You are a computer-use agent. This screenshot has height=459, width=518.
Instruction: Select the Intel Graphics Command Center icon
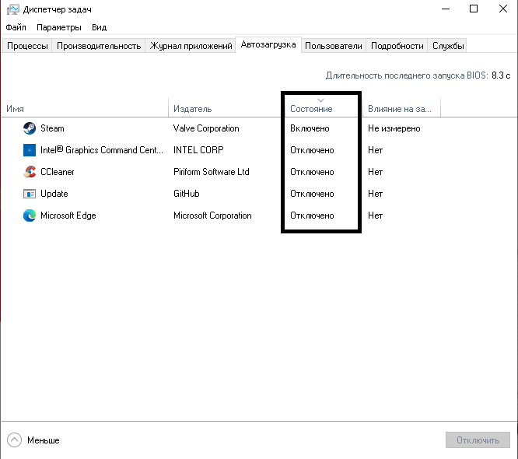[x=30, y=150]
